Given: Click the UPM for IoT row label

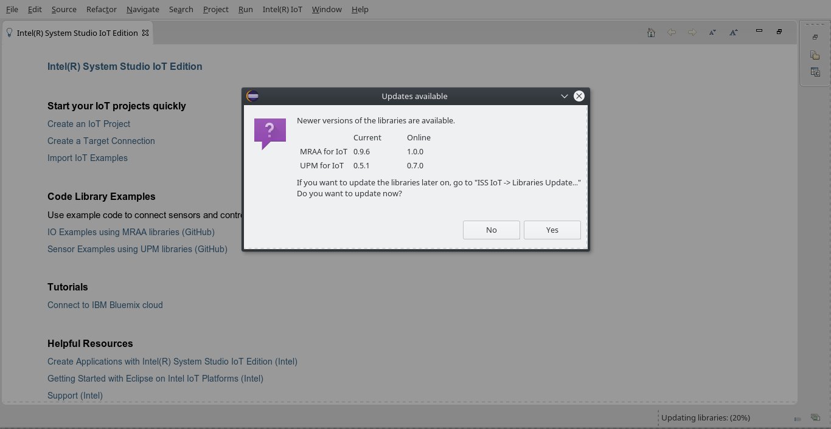Looking at the screenshot, I should pyautogui.click(x=322, y=165).
